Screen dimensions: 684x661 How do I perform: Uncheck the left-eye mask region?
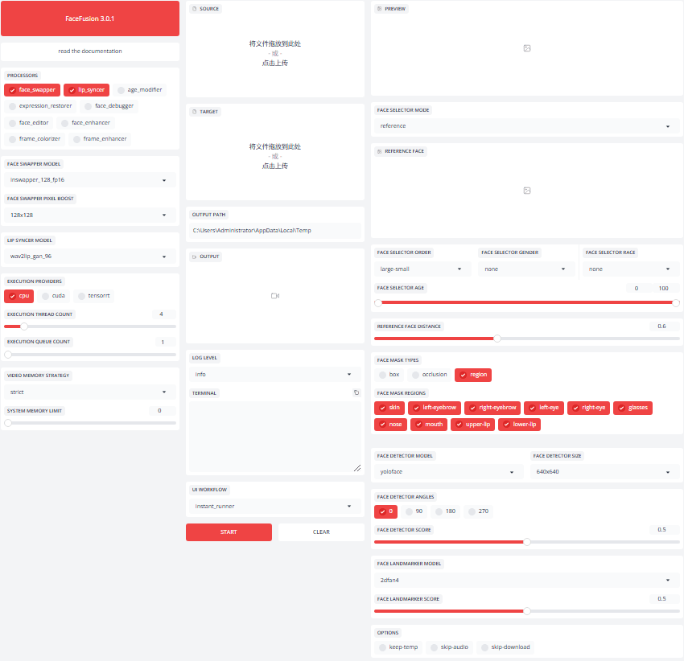click(x=543, y=408)
